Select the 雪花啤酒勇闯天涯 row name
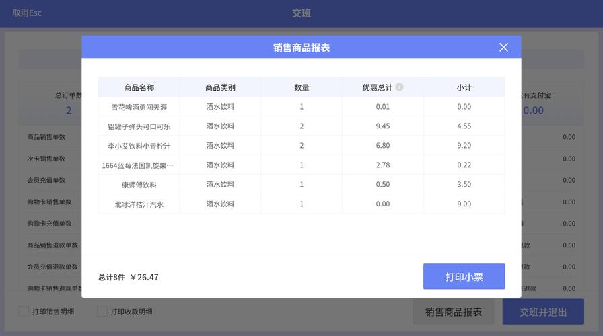The width and height of the screenshot is (603, 336). click(x=139, y=107)
